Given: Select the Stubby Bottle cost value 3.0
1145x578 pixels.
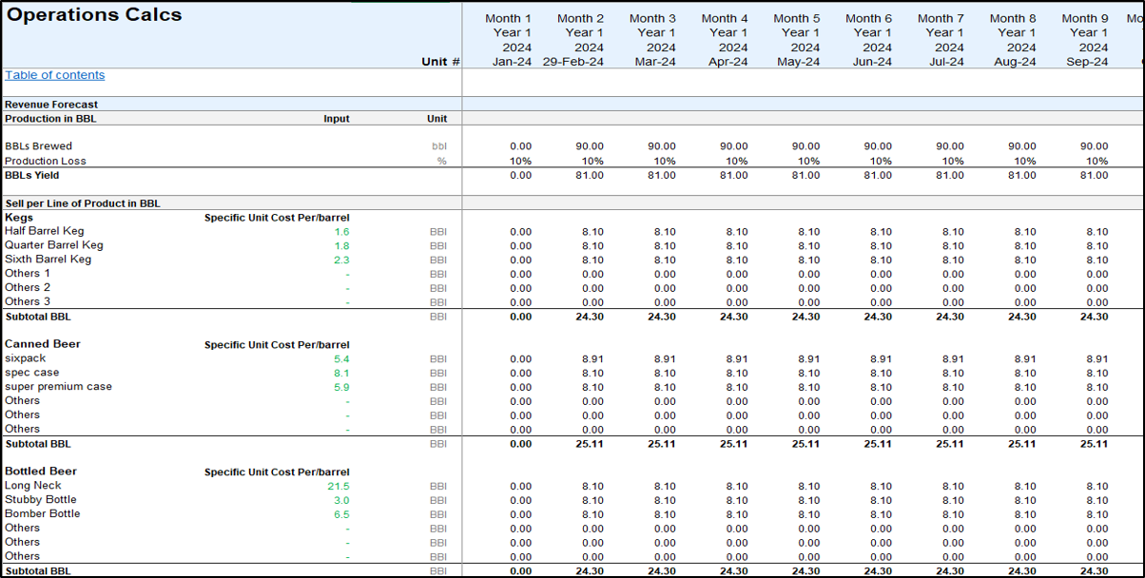Looking at the screenshot, I should coord(341,500).
